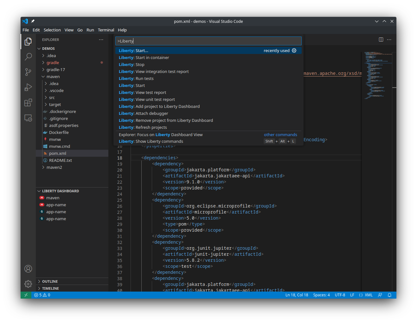Open the Terminal menu
The height and width of the screenshot is (323, 417).
pos(106,30)
